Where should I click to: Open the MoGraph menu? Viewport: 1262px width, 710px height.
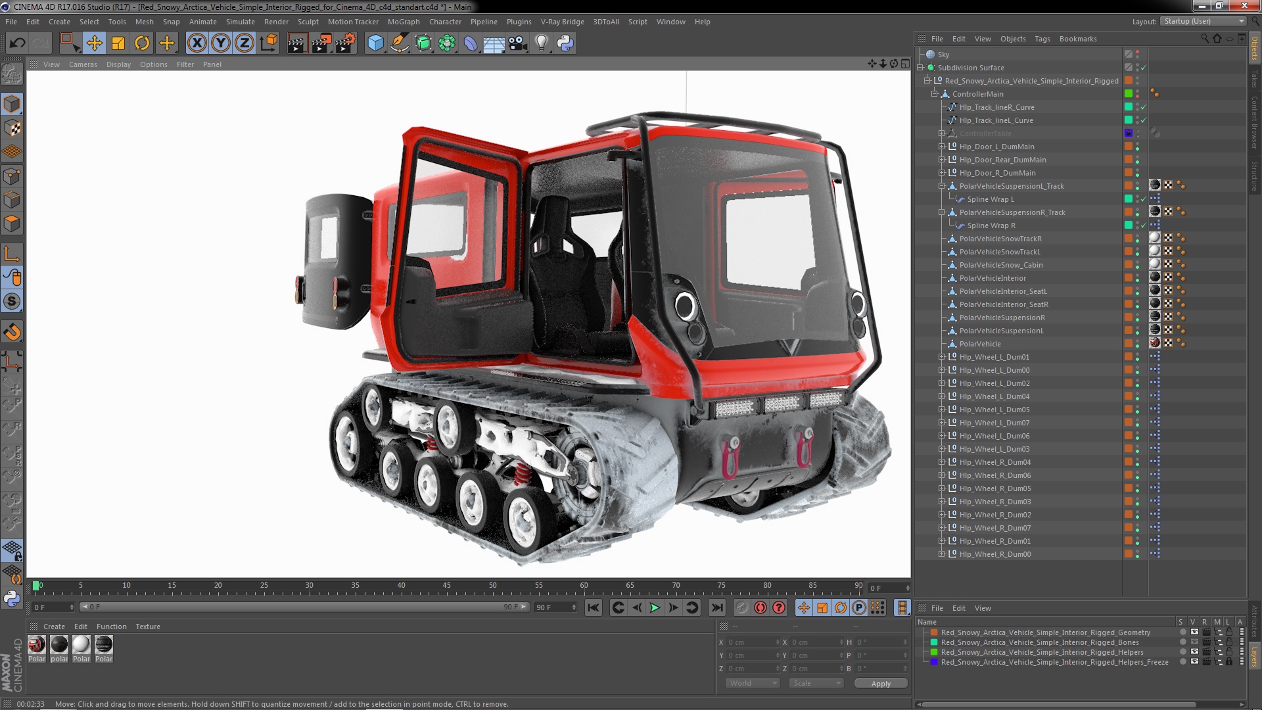(x=404, y=22)
